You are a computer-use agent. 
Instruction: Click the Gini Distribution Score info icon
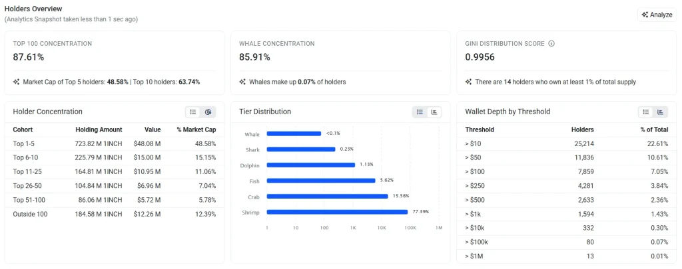pyautogui.click(x=551, y=44)
